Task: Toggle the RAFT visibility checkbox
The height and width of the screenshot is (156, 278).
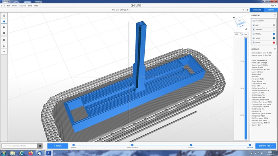Action: (253, 25)
